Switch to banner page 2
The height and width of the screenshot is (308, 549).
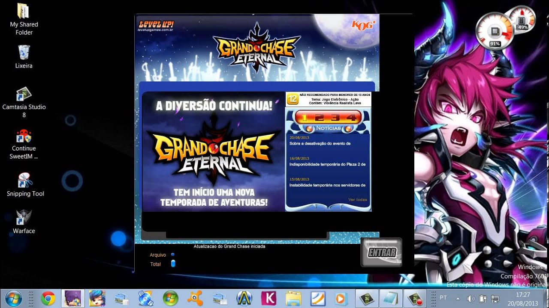coord(319,118)
